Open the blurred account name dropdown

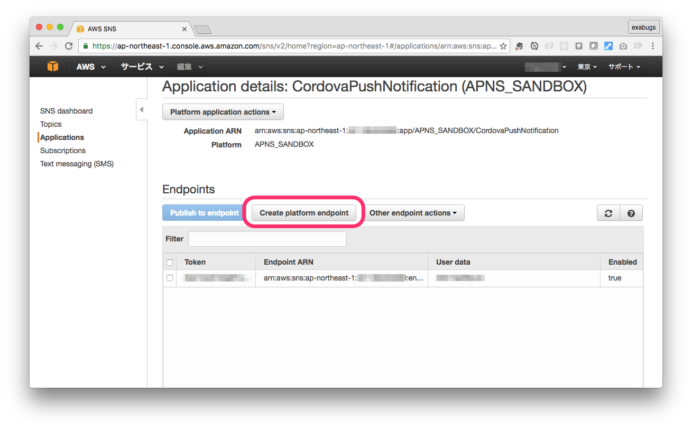click(546, 67)
